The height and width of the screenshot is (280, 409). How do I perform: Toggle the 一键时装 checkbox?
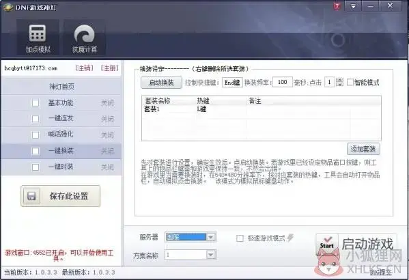(36, 167)
